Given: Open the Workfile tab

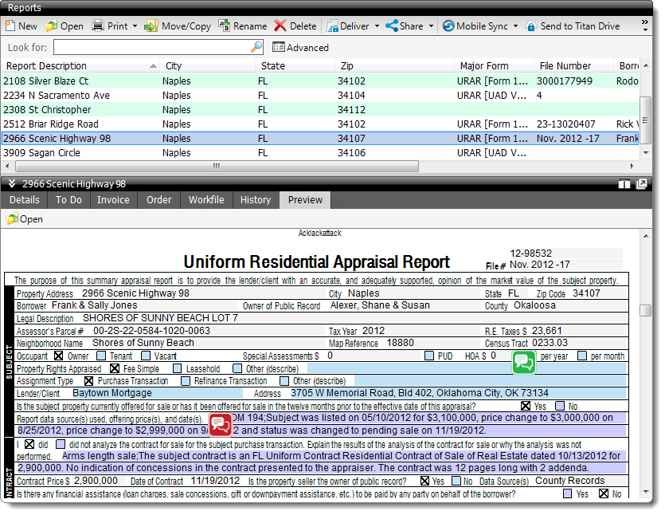Looking at the screenshot, I should tap(206, 200).
